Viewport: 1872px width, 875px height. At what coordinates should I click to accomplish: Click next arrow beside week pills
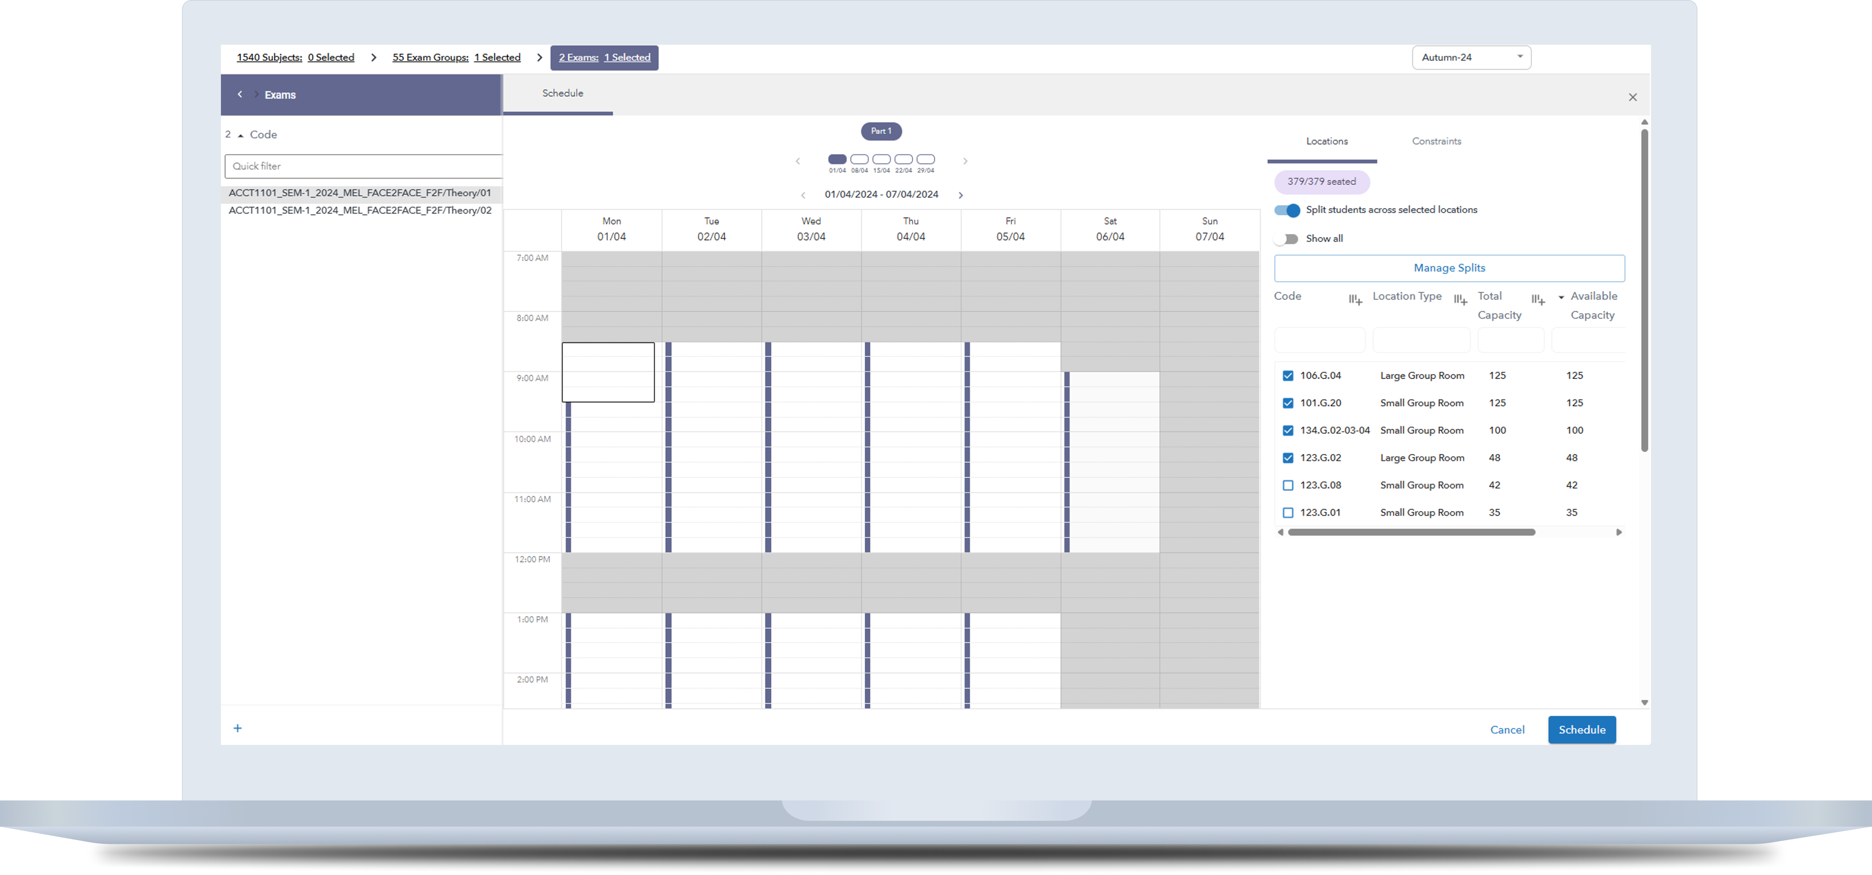965,161
